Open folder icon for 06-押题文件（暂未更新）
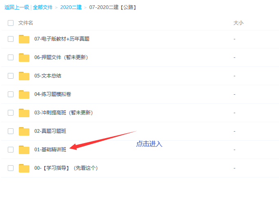The height and width of the screenshot is (198, 279). (24, 57)
